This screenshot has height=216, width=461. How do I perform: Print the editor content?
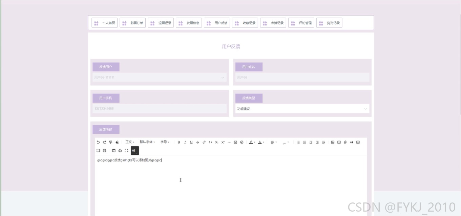tap(120, 151)
